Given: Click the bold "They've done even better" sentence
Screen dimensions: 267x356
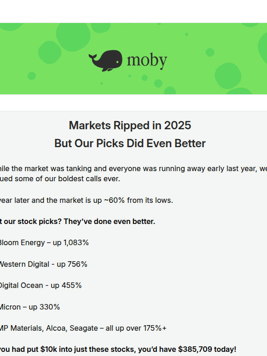Looking at the screenshot, I should (x=77, y=222).
